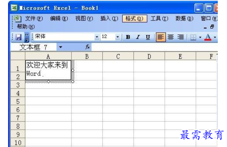Viewport: 227px width, 147px height.
Task: Select column C header
Action: tap(118, 56)
